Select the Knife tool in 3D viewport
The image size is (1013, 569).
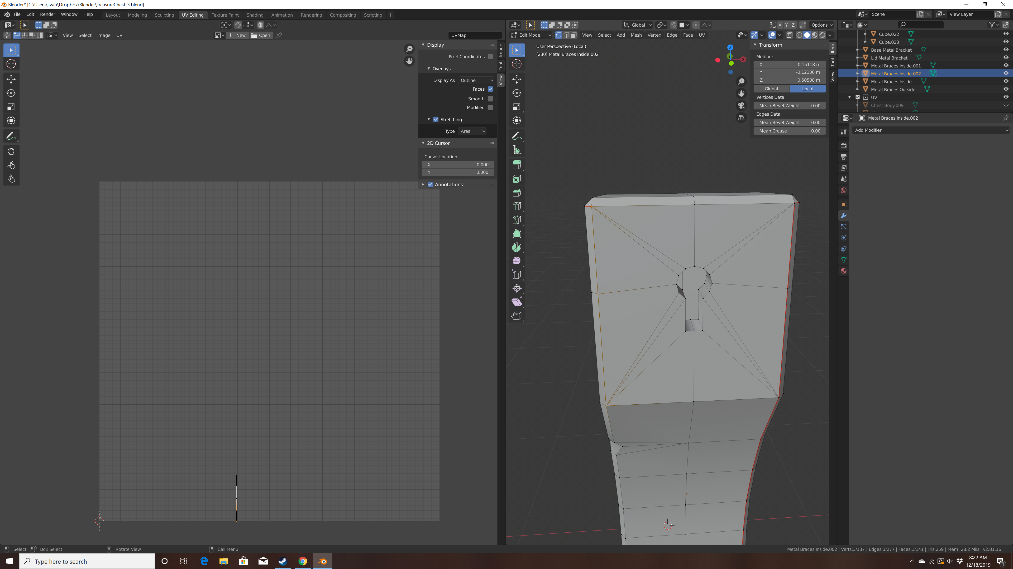click(517, 220)
